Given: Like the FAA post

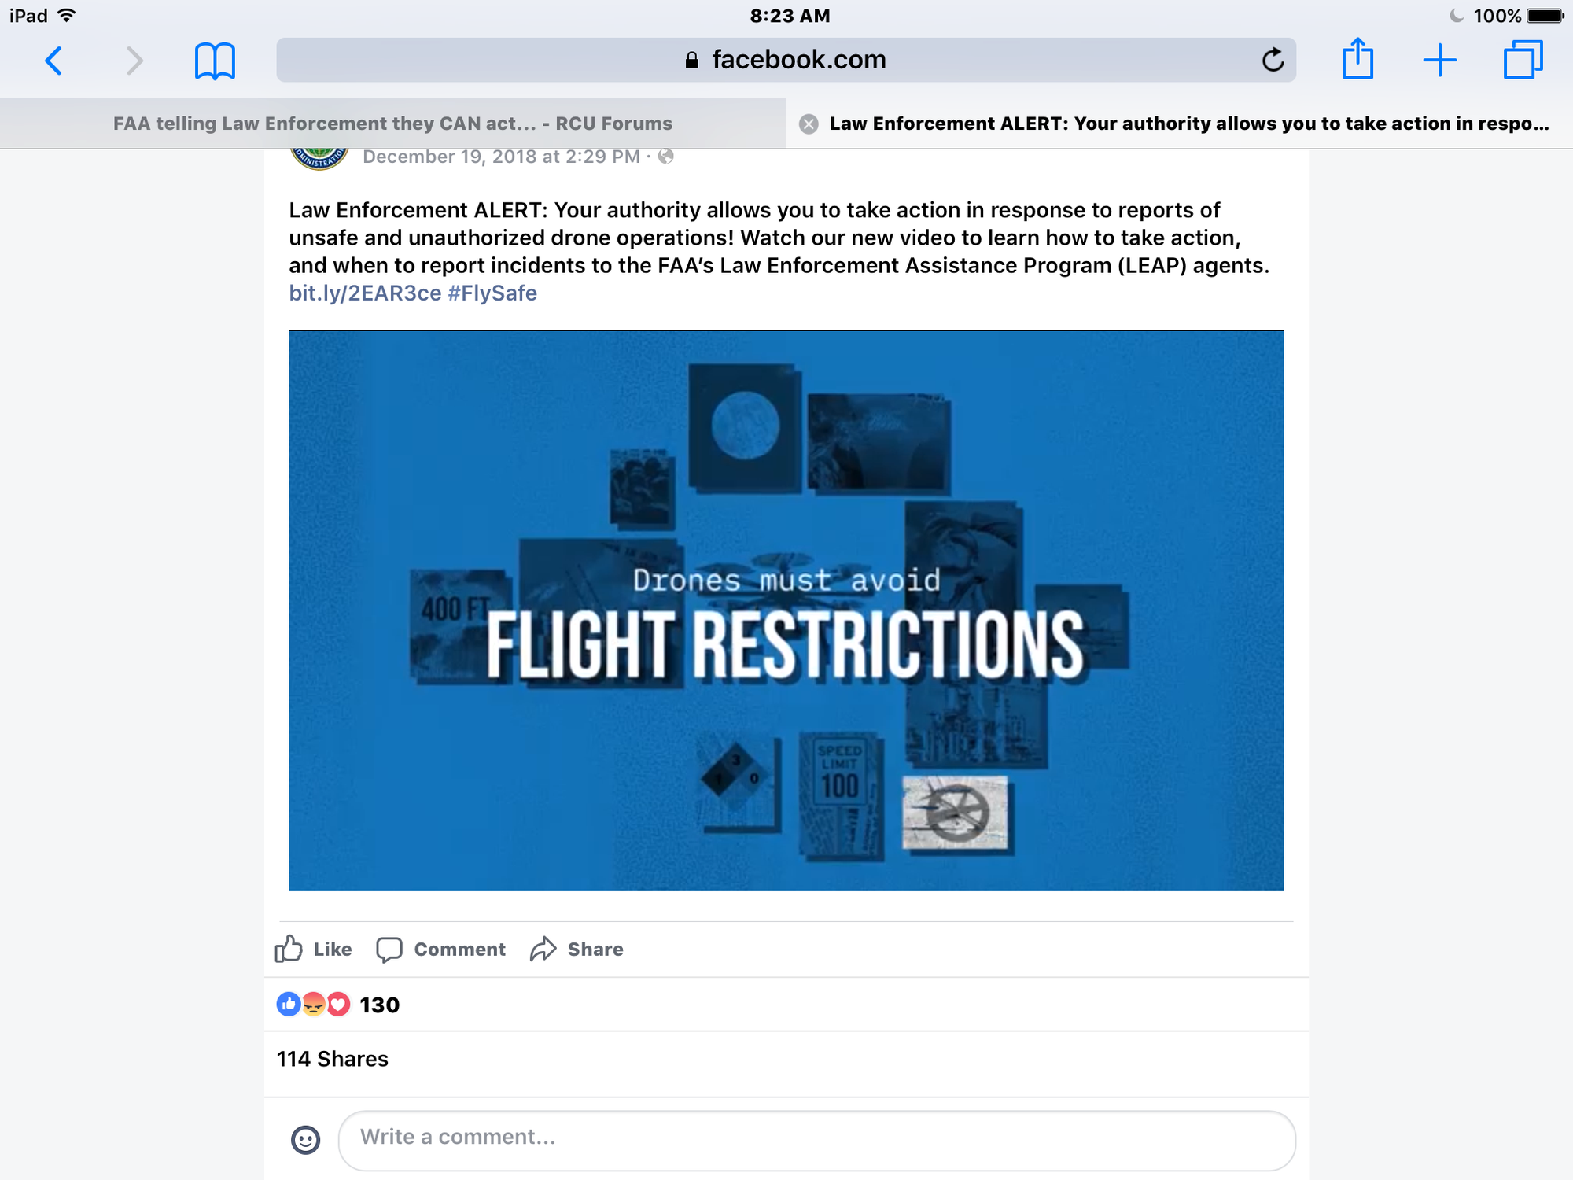Looking at the screenshot, I should [x=313, y=949].
